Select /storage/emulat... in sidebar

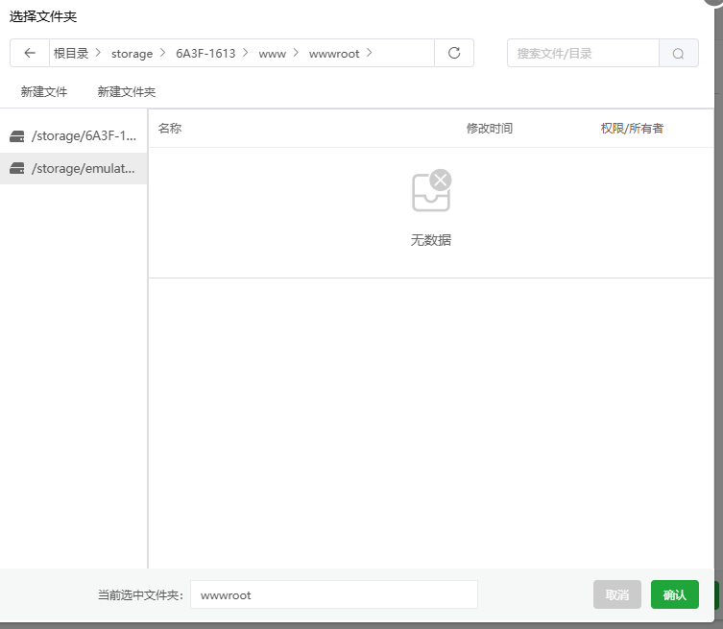[74, 168]
